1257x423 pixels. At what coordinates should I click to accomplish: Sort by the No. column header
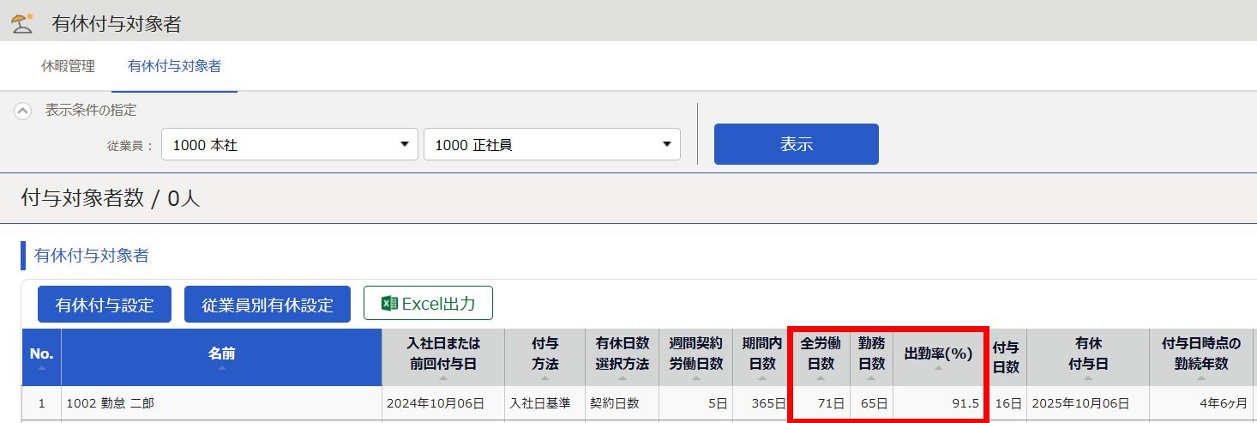(41, 357)
